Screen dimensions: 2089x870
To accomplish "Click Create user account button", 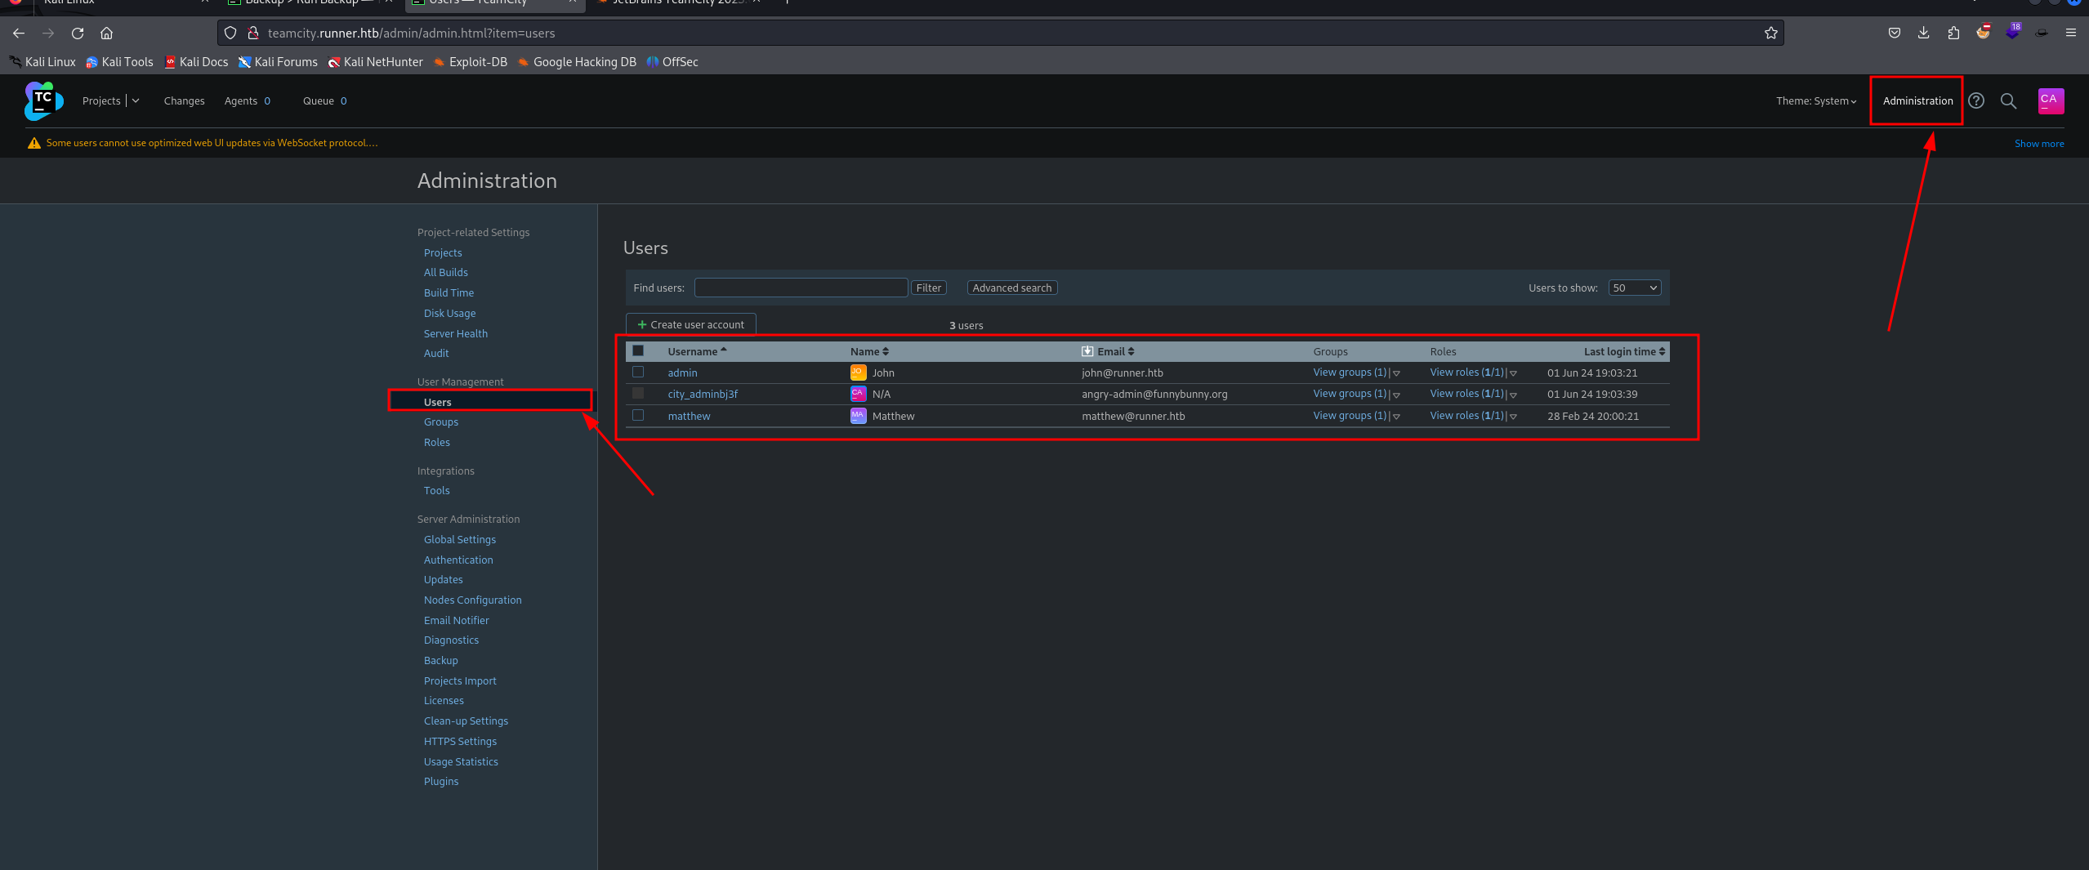I will pos(690,325).
